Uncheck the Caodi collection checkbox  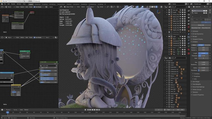169,12
